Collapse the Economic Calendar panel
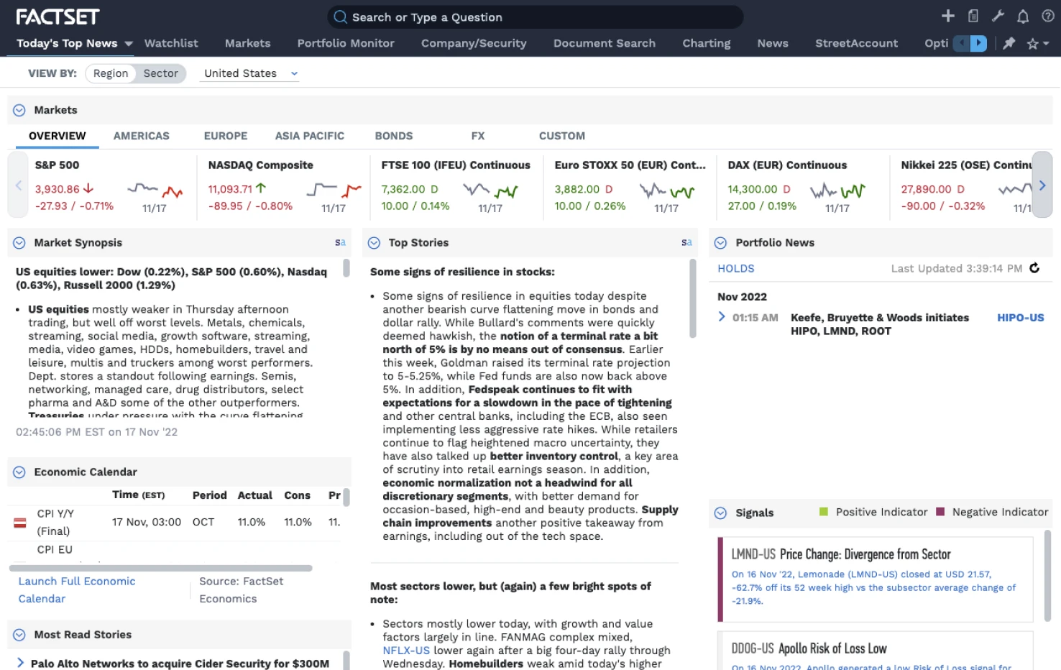 [19, 472]
